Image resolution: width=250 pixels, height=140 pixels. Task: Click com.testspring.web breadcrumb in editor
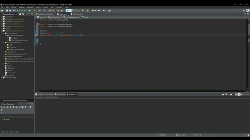click(71, 17)
